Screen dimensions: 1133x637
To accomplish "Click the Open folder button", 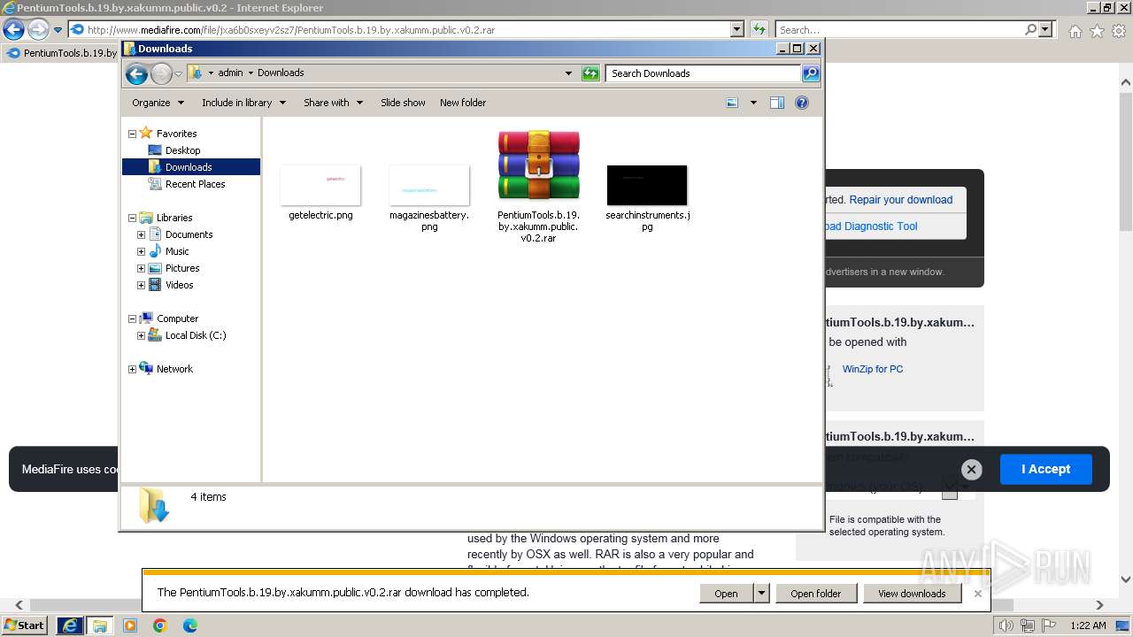I will pos(816,594).
